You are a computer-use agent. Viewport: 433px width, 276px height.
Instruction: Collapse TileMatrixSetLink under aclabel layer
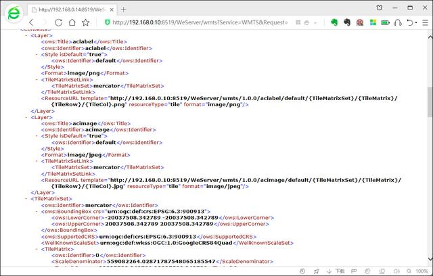point(37,80)
